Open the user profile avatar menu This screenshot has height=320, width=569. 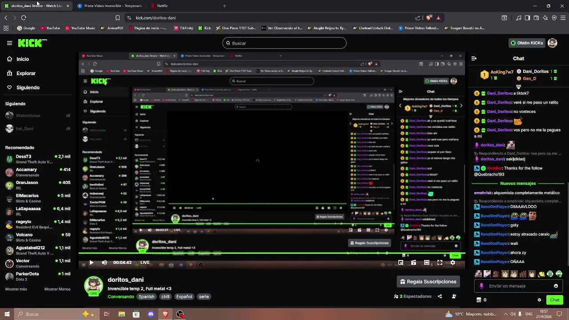[x=552, y=43]
